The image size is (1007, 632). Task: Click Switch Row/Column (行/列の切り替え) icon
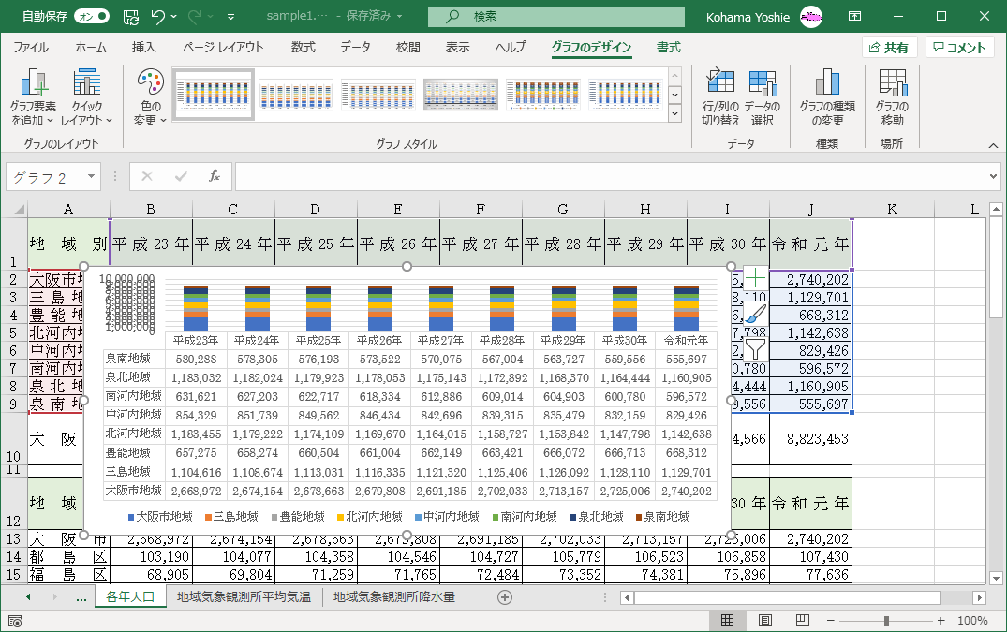pos(720,96)
